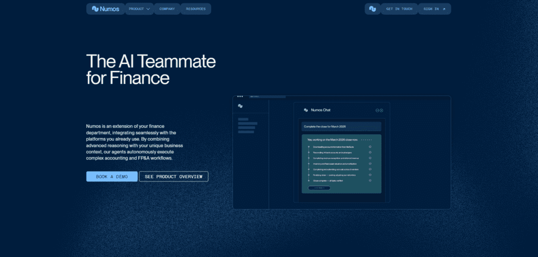Open the COMPANY menu item
538x257 pixels.
167,9
